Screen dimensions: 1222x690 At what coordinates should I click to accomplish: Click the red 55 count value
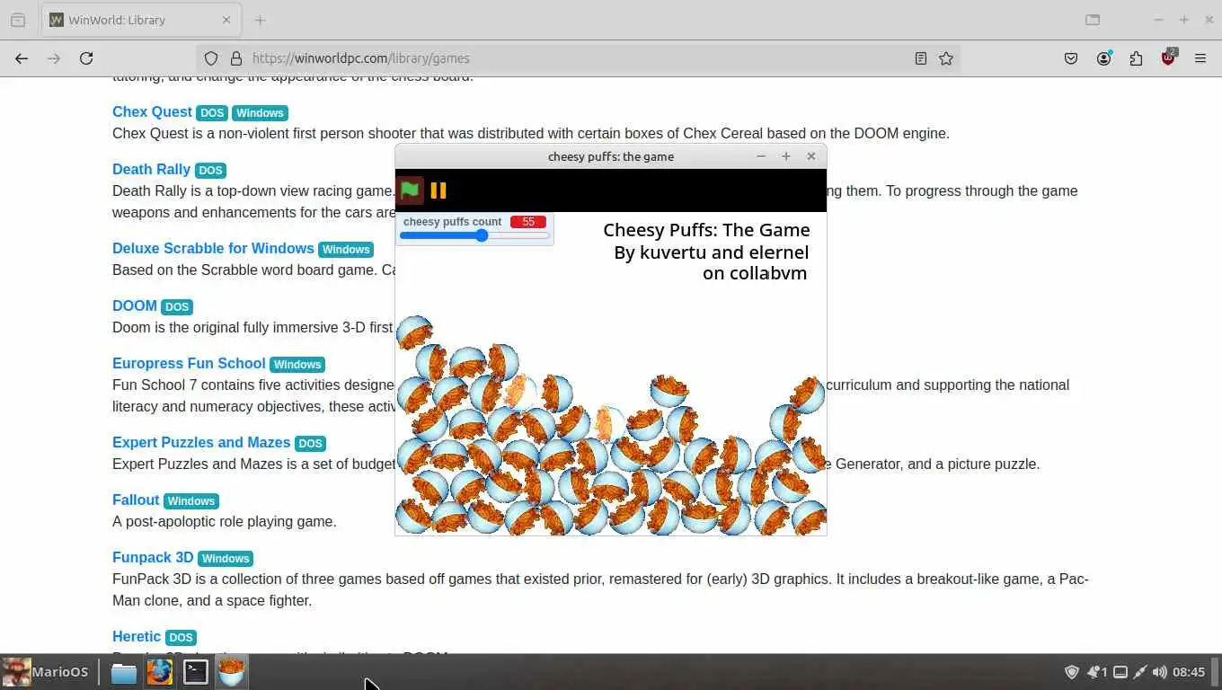528,222
